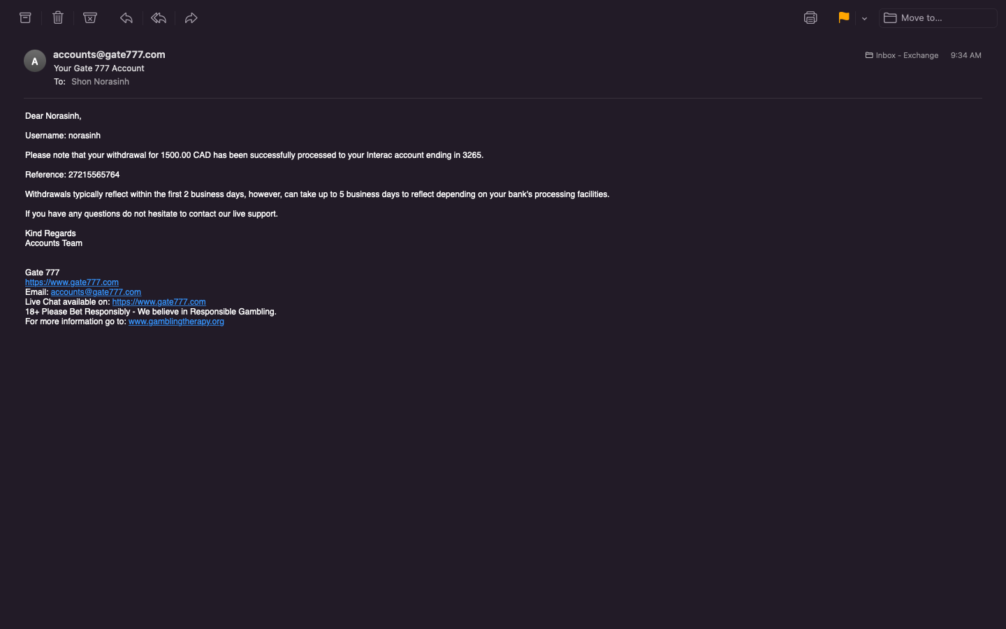
Task: Click the subject line Your Gate 777 Account
Action: (99, 68)
